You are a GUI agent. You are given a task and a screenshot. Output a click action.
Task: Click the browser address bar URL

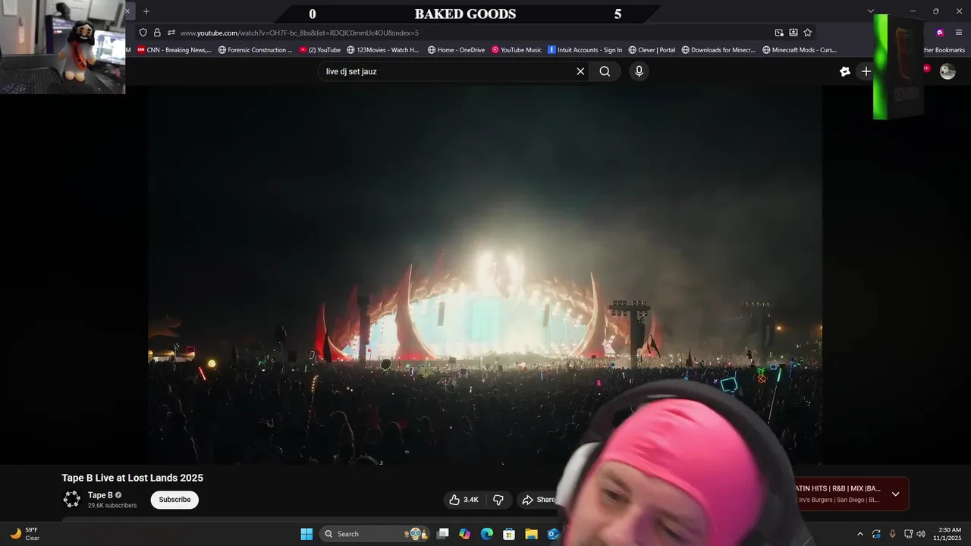pyautogui.click(x=299, y=33)
